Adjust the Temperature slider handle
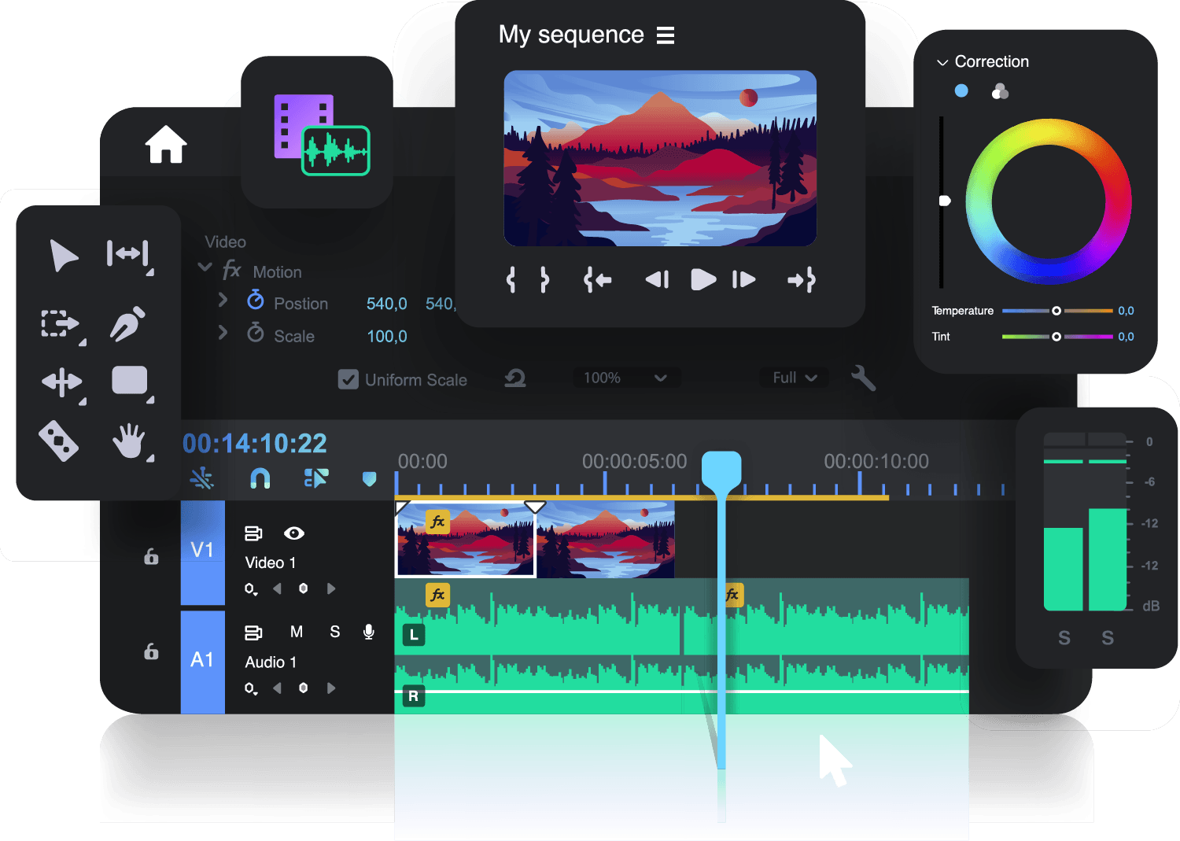Image resolution: width=1180 pixels, height=841 pixels. click(x=1056, y=311)
